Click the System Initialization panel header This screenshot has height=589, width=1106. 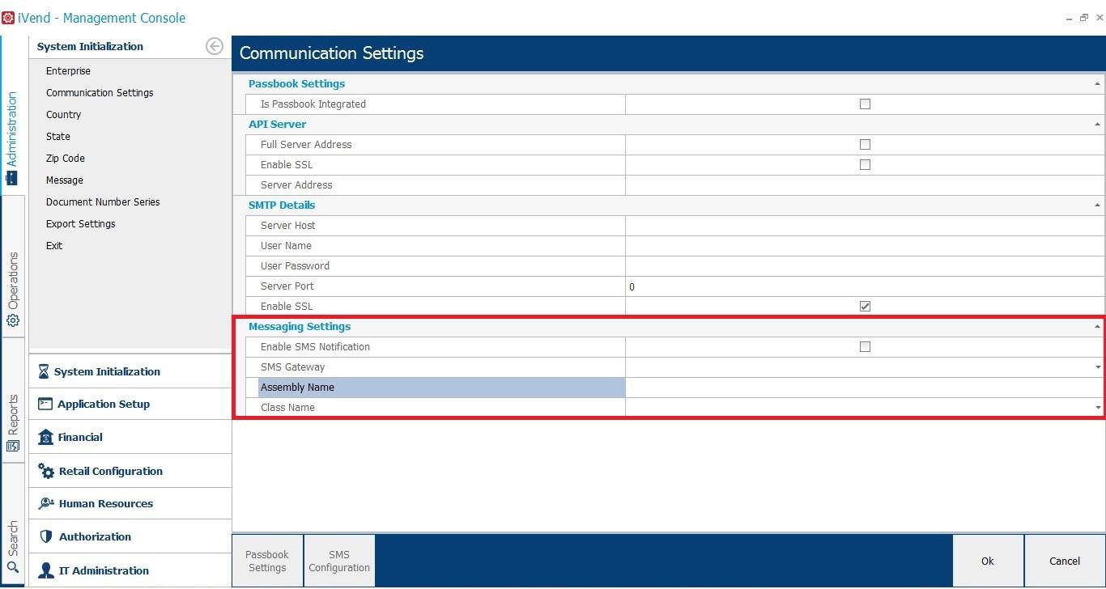pos(90,46)
